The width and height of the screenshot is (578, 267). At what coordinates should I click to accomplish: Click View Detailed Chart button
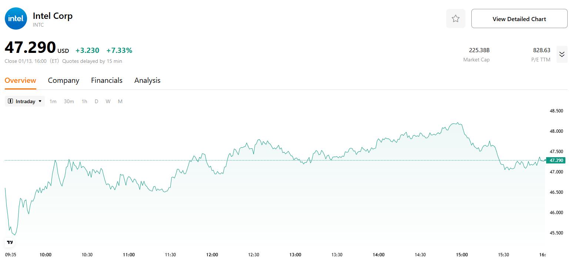pos(519,18)
